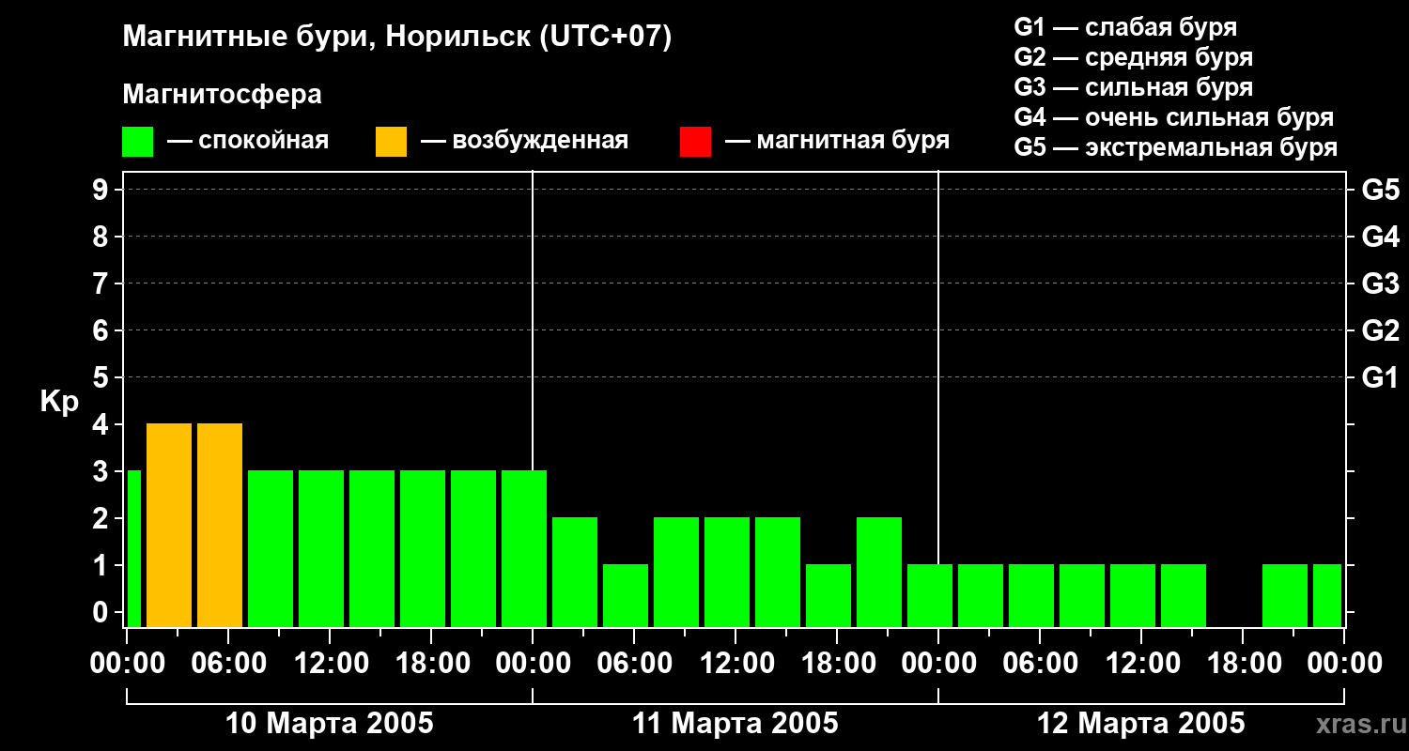The width and height of the screenshot is (1409, 751).
Task: Click the '10 Марта 2005' date label
Action: pyautogui.click(x=330, y=724)
